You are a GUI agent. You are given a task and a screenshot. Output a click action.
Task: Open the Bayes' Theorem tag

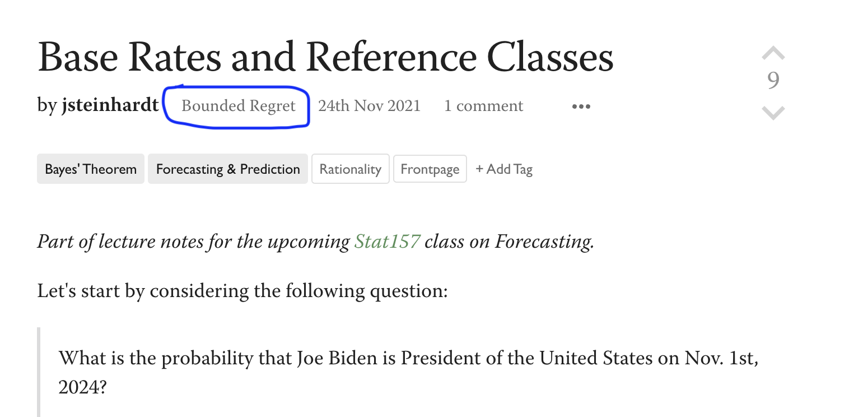(91, 169)
